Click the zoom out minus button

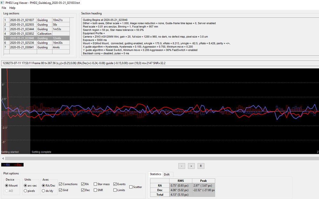pyautogui.click(x=182, y=166)
